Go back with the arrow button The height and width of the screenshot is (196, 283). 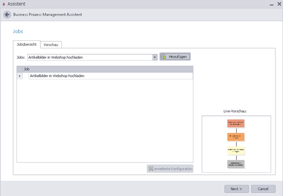coord(7,14)
